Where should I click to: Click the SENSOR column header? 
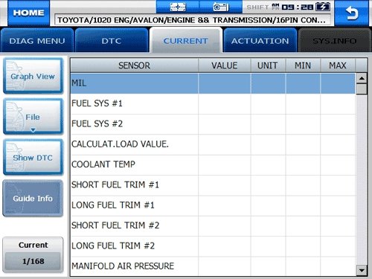134,65
